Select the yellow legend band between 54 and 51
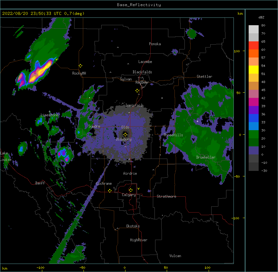Image resolution: width=278 pixels, height=272 pixels. pyautogui.click(x=253, y=69)
